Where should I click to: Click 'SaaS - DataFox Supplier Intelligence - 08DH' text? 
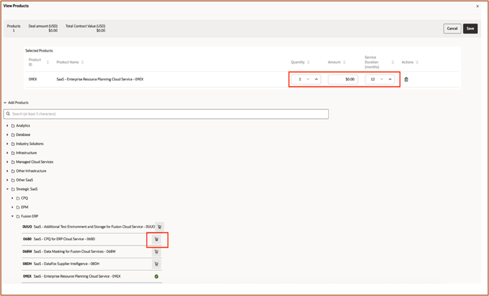click(x=67, y=264)
